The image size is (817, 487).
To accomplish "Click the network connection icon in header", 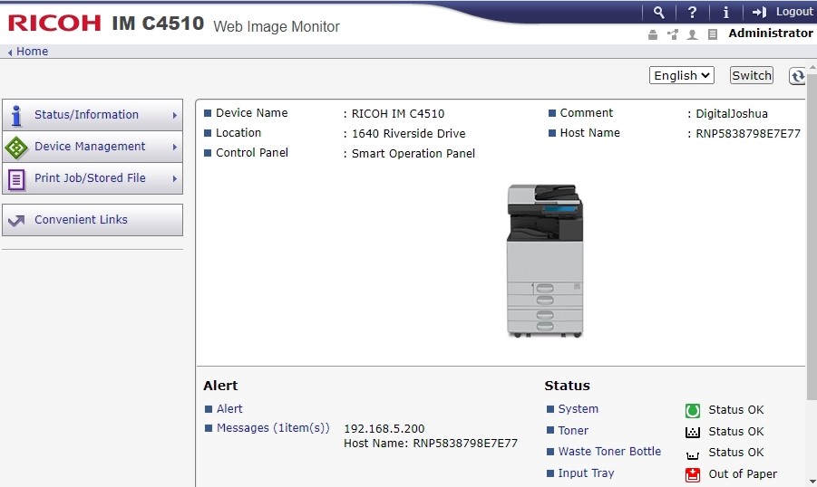I will click(673, 35).
